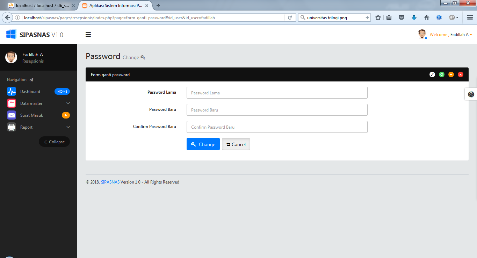Viewport: 477px width, 258px height.
Task: Click the Password page heading
Action: click(x=103, y=56)
